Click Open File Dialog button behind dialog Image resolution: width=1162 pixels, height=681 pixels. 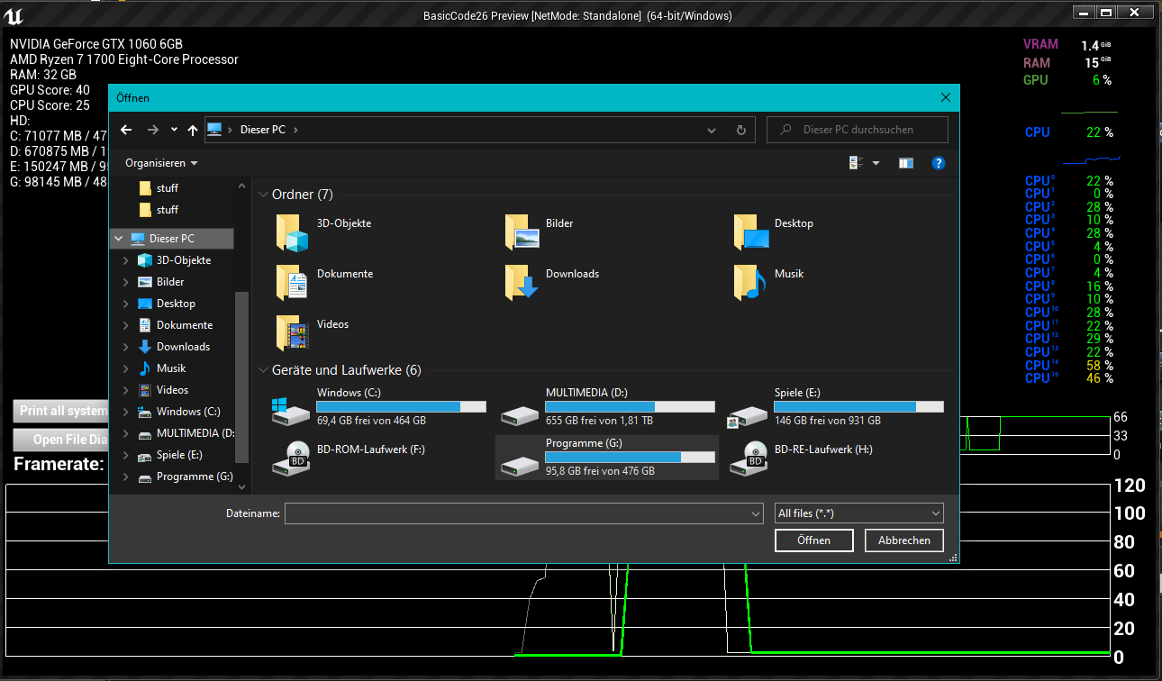[x=61, y=440]
